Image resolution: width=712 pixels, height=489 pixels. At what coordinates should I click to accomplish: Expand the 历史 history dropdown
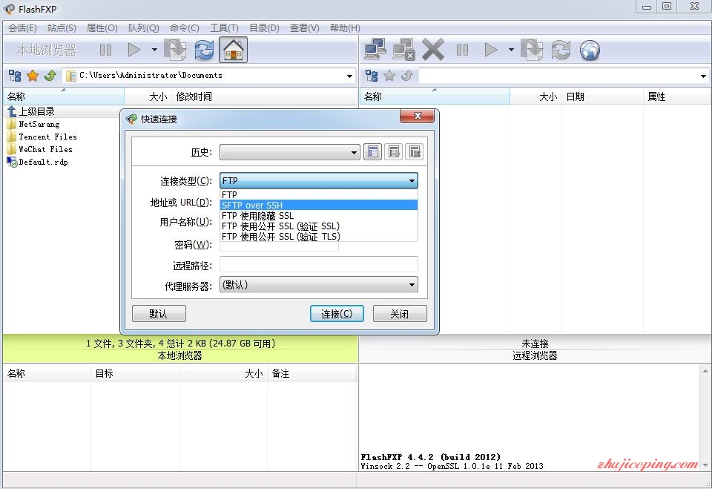[x=354, y=152]
